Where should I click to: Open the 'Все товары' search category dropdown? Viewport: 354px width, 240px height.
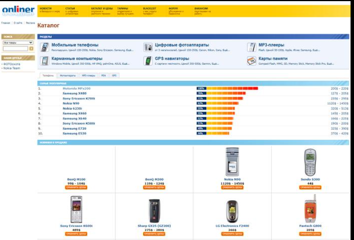tap(18, 42)
